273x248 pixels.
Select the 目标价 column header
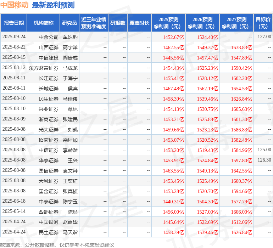pos(263,23)
